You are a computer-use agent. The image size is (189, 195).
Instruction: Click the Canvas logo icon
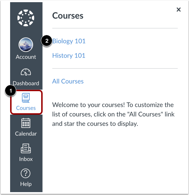coord(26,18)
